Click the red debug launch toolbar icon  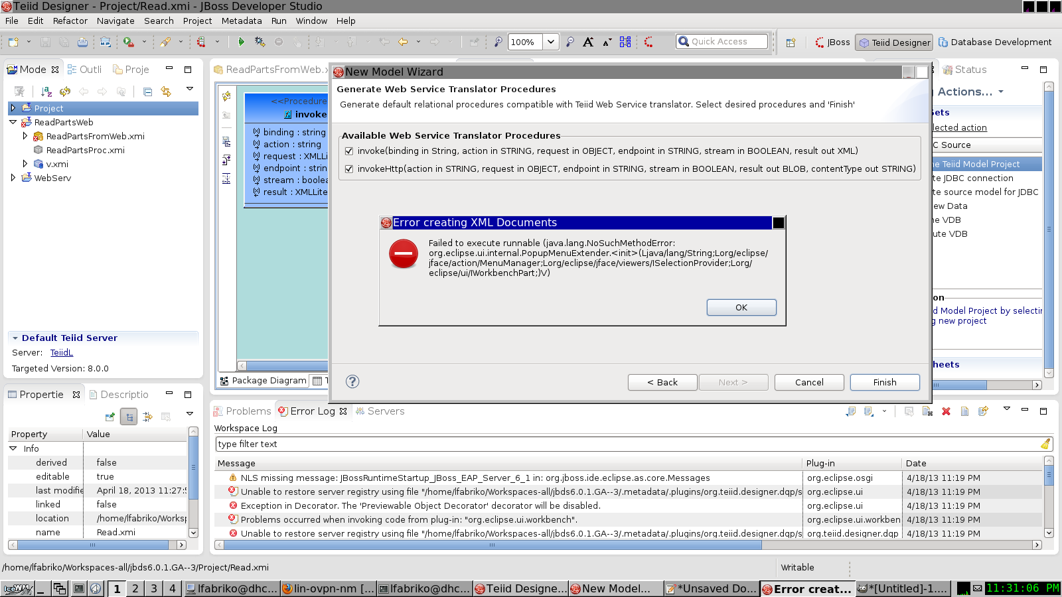click(x=200, y=42)
